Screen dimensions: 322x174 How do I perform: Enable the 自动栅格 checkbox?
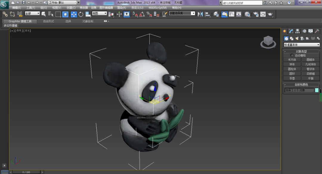point(292,56)
